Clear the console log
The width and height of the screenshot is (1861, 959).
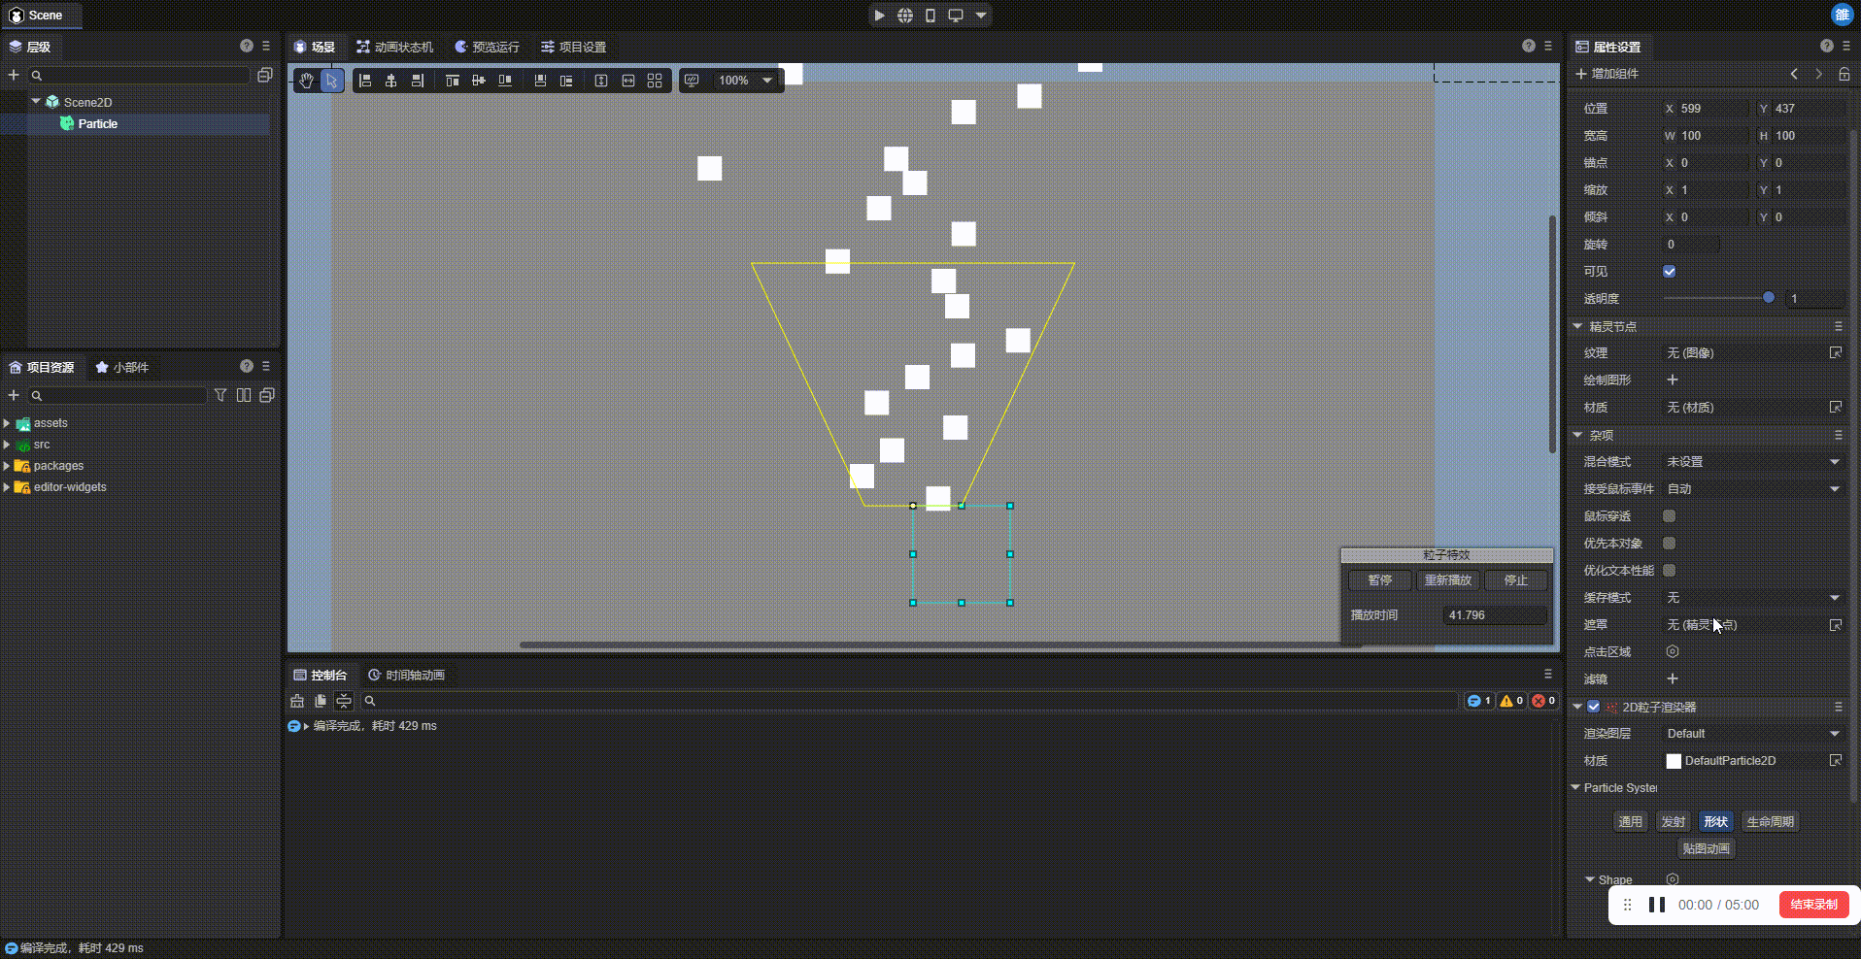(297, 701)
